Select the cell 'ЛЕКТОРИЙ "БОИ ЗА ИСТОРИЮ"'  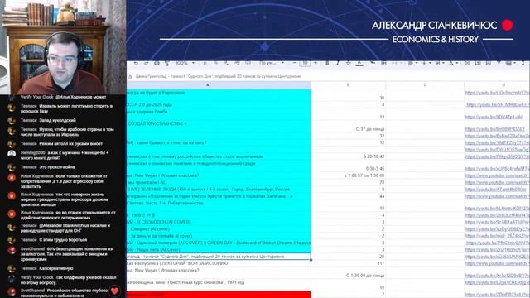click(219, 263)
